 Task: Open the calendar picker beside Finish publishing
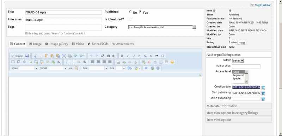tap(263, 99)
